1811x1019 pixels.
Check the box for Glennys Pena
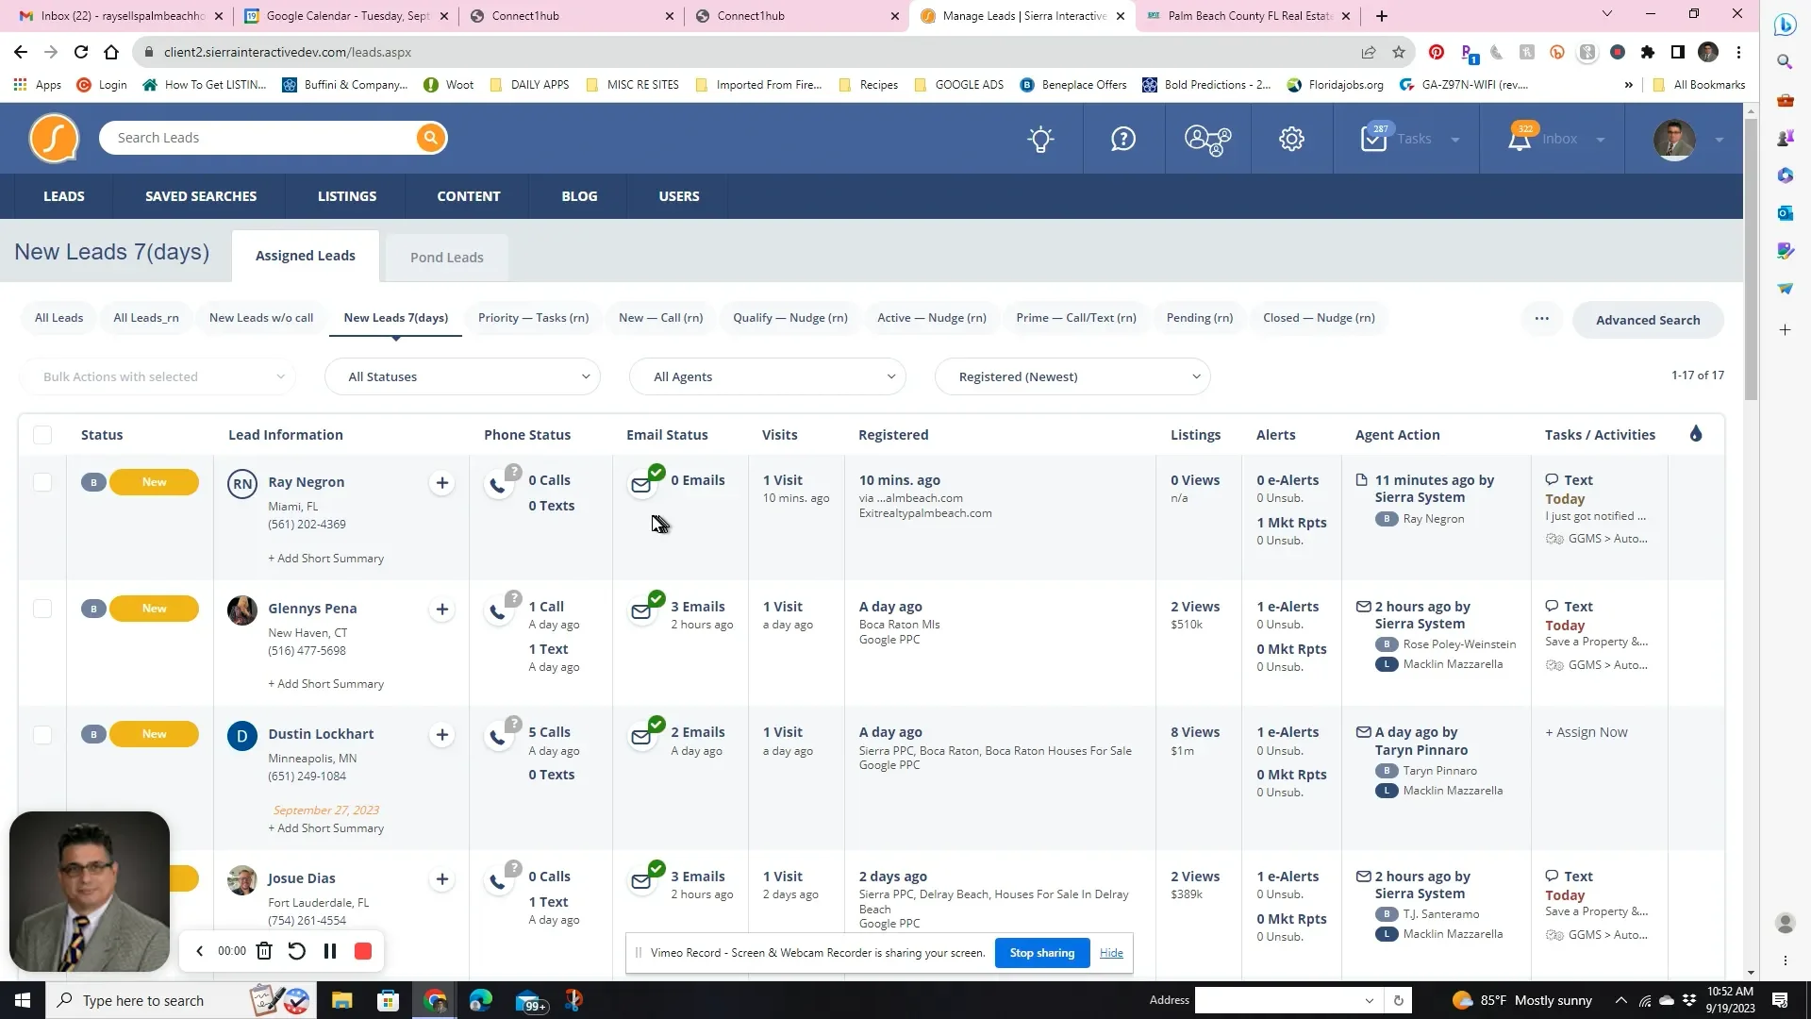pos(42,609)
